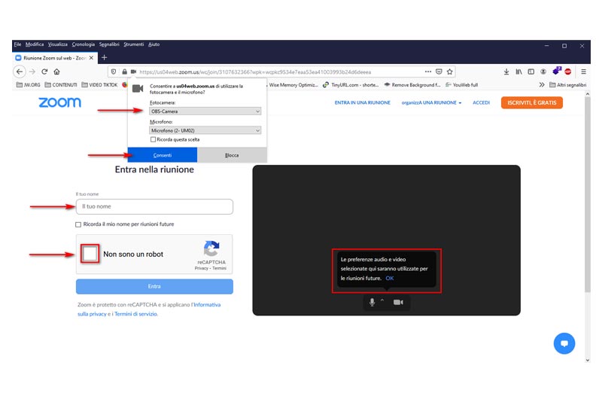Open the Cronologia menu
The width and height of the screenshot is (602, 402).
tap(84, 44)
